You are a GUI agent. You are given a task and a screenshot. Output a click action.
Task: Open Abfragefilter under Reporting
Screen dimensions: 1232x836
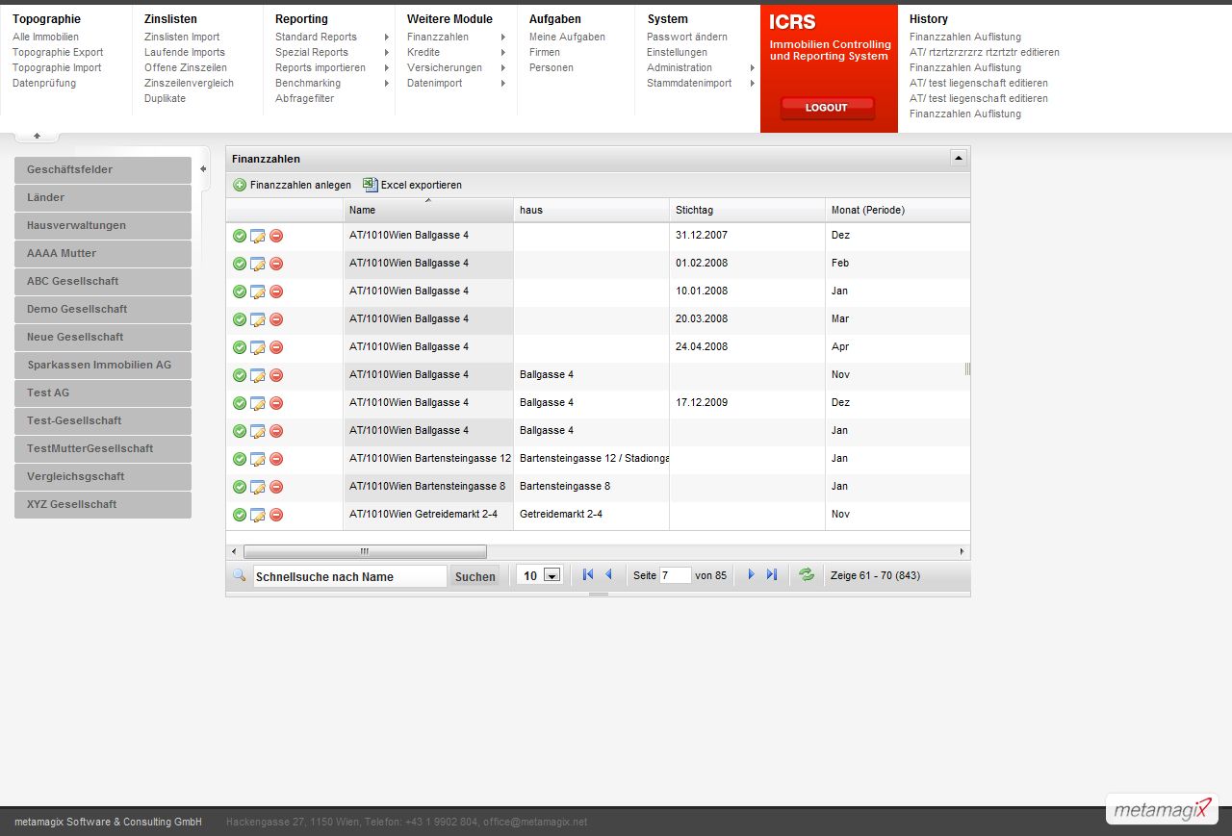pos(304,98)
